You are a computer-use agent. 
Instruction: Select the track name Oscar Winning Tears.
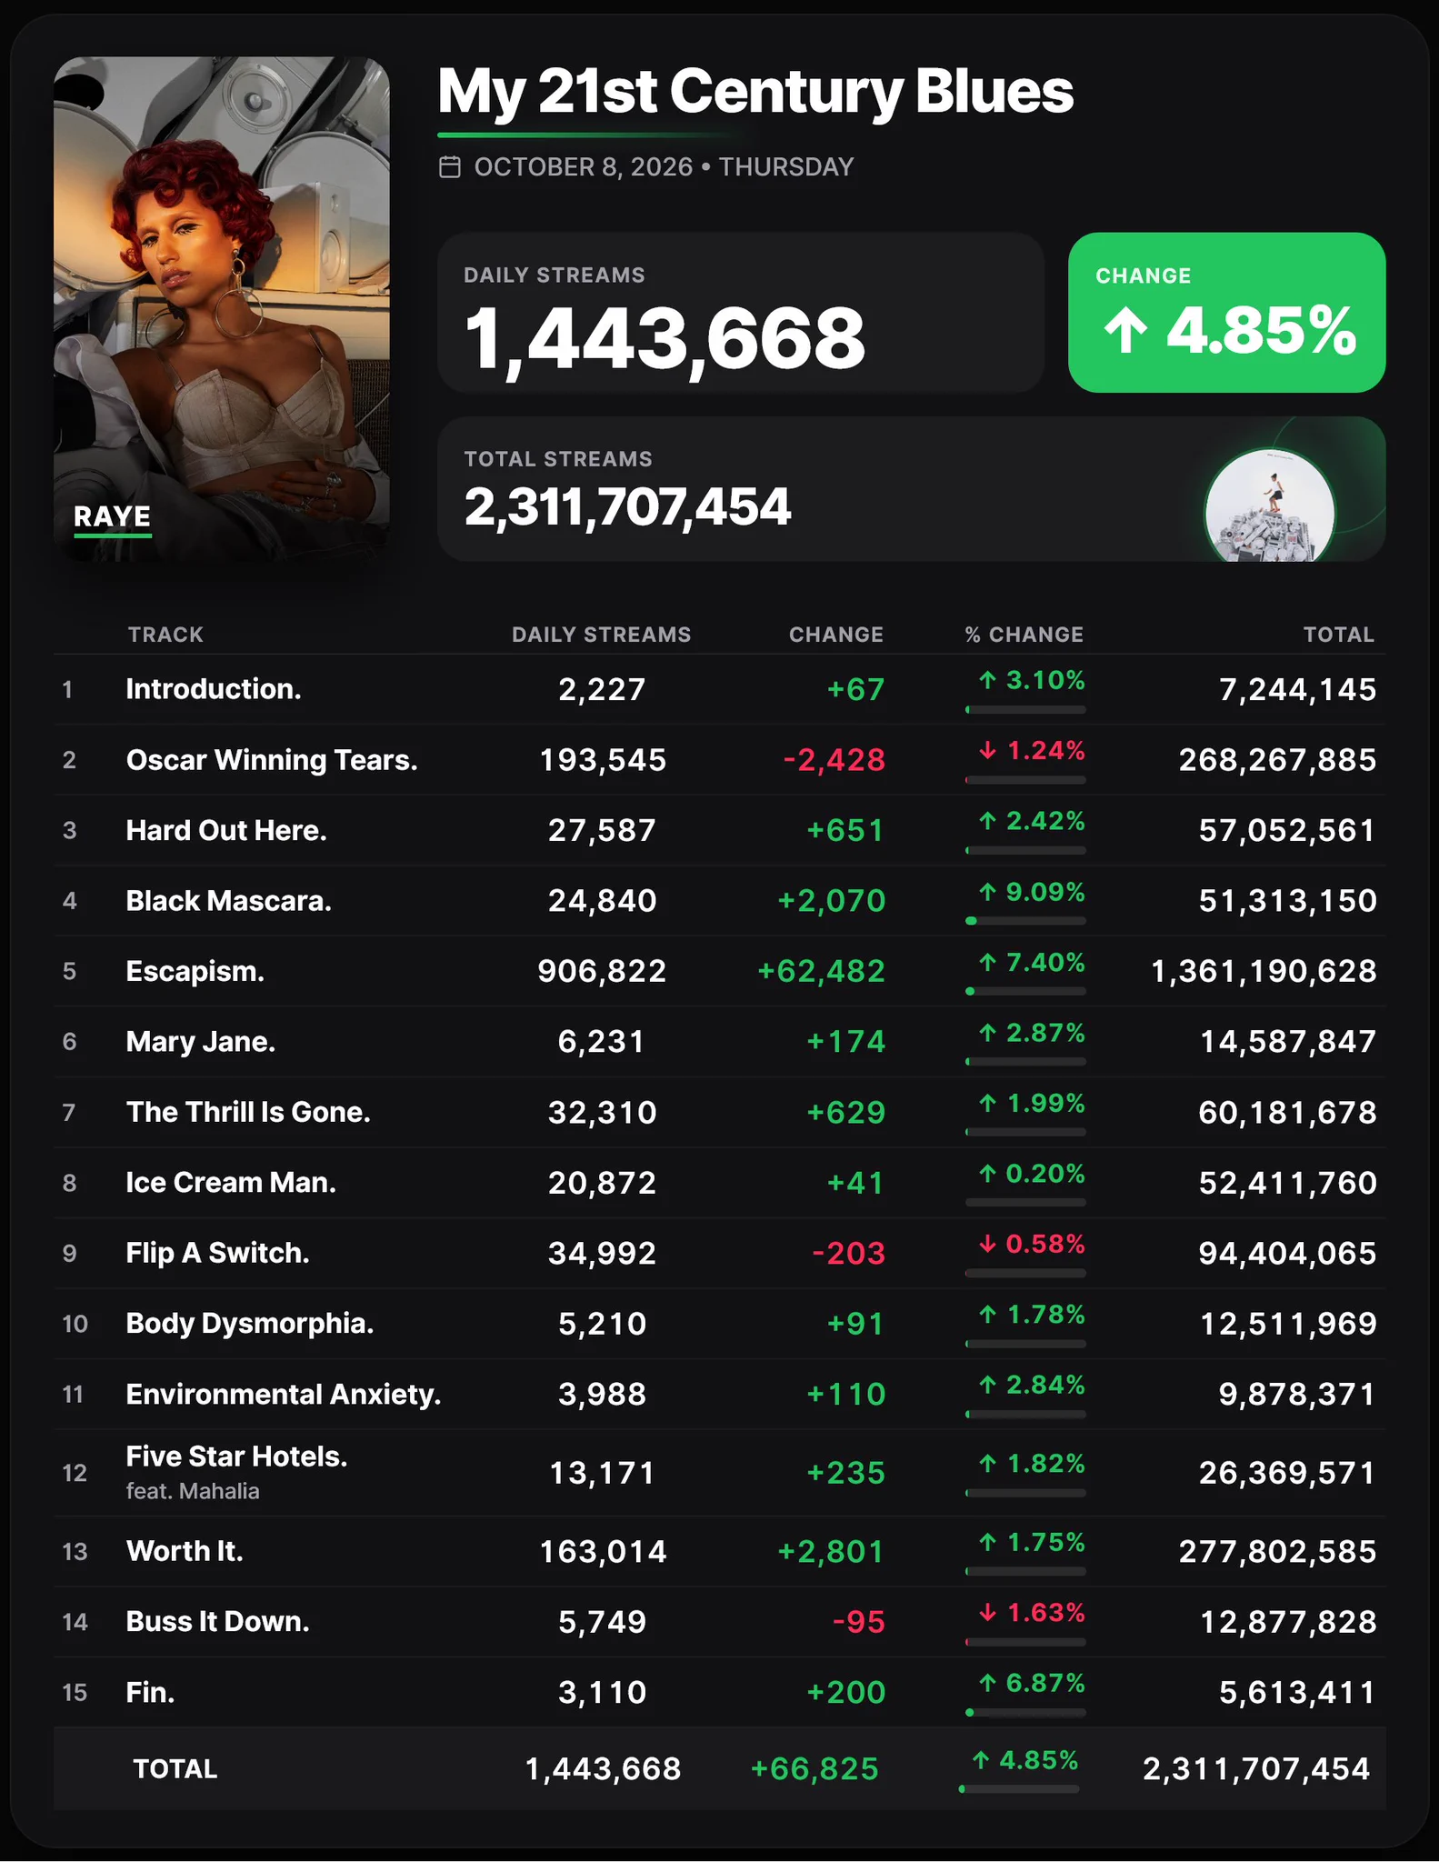pyautogui.click(x=272, y=760)
